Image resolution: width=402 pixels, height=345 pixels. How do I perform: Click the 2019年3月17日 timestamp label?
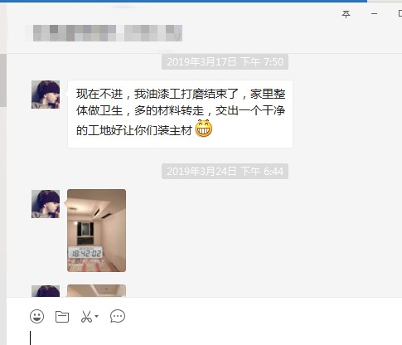pyautogui.click(x=225, y=61)
